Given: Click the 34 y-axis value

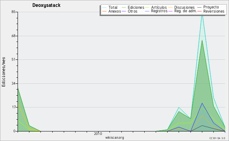Looking at the screenshot, I should (13, 83).
